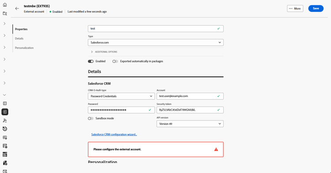
Task: Select the Properties tab
Action: (x=21, y=29)
